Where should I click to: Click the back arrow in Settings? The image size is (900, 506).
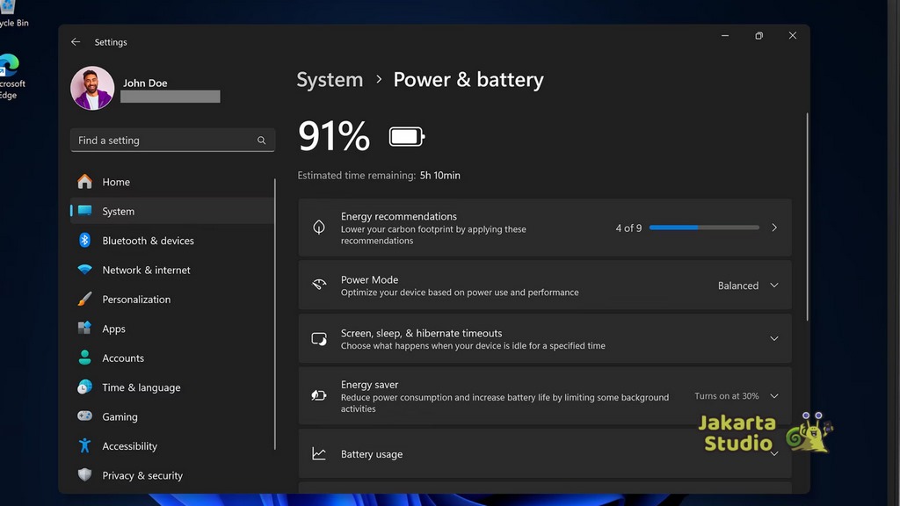(76, 42)
